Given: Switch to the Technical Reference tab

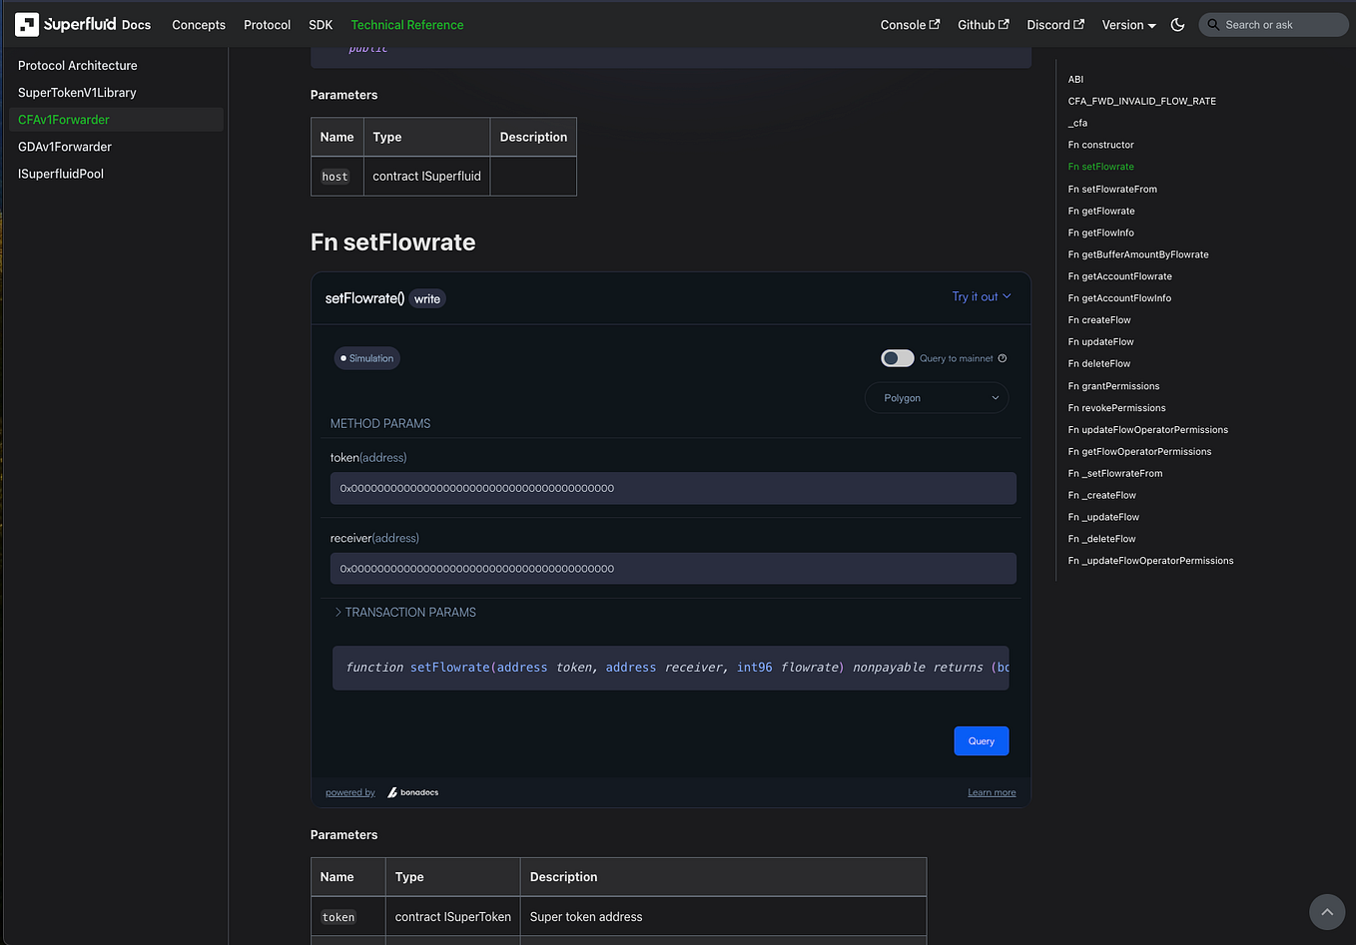Looking at the screenshot, I should tap(406, 25).
